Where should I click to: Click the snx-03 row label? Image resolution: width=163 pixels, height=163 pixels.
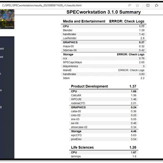coord(75,119)
